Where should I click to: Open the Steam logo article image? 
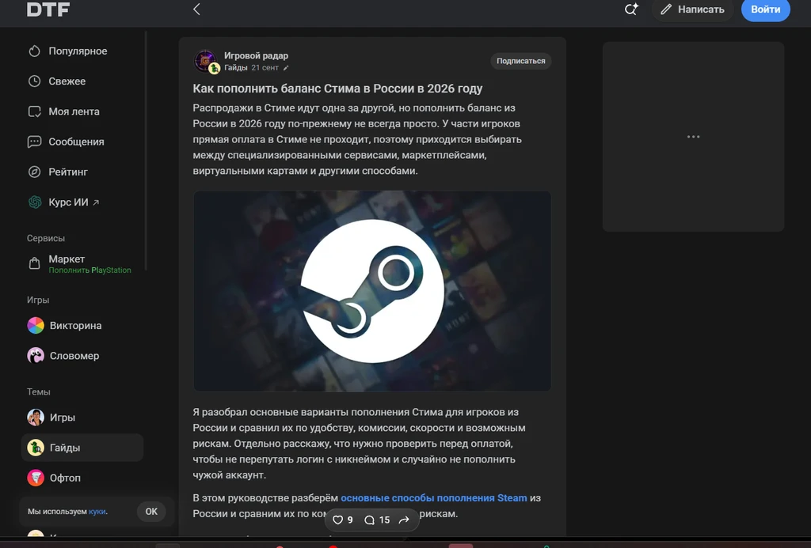(x=372, y=291)
